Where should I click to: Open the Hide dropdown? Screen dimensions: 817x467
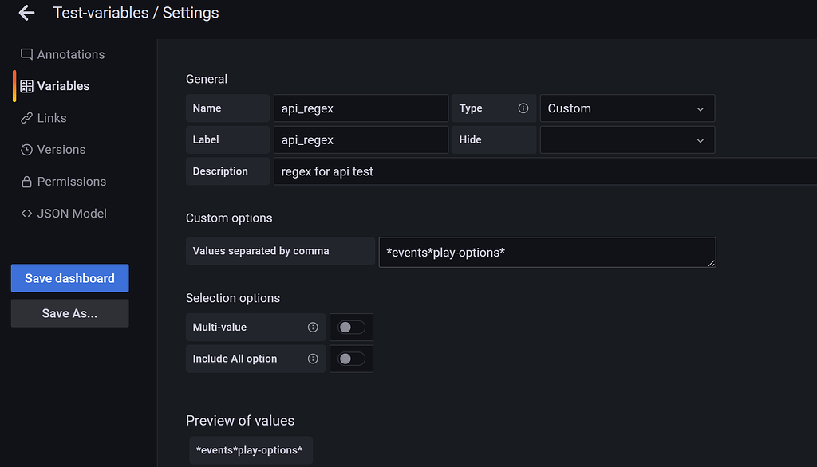point(627,139)
